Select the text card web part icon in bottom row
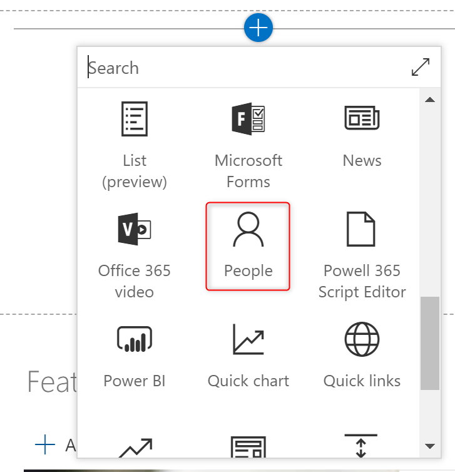The height and width of the screenshot is (472, 455). (248, 447)
